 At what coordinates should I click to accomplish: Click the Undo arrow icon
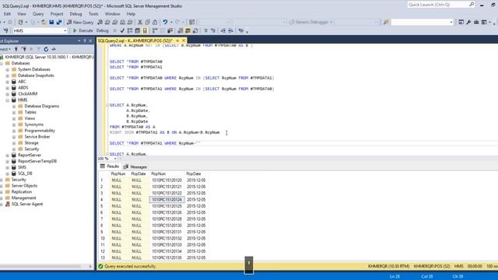pyautogui.click(x=165, y=23)
